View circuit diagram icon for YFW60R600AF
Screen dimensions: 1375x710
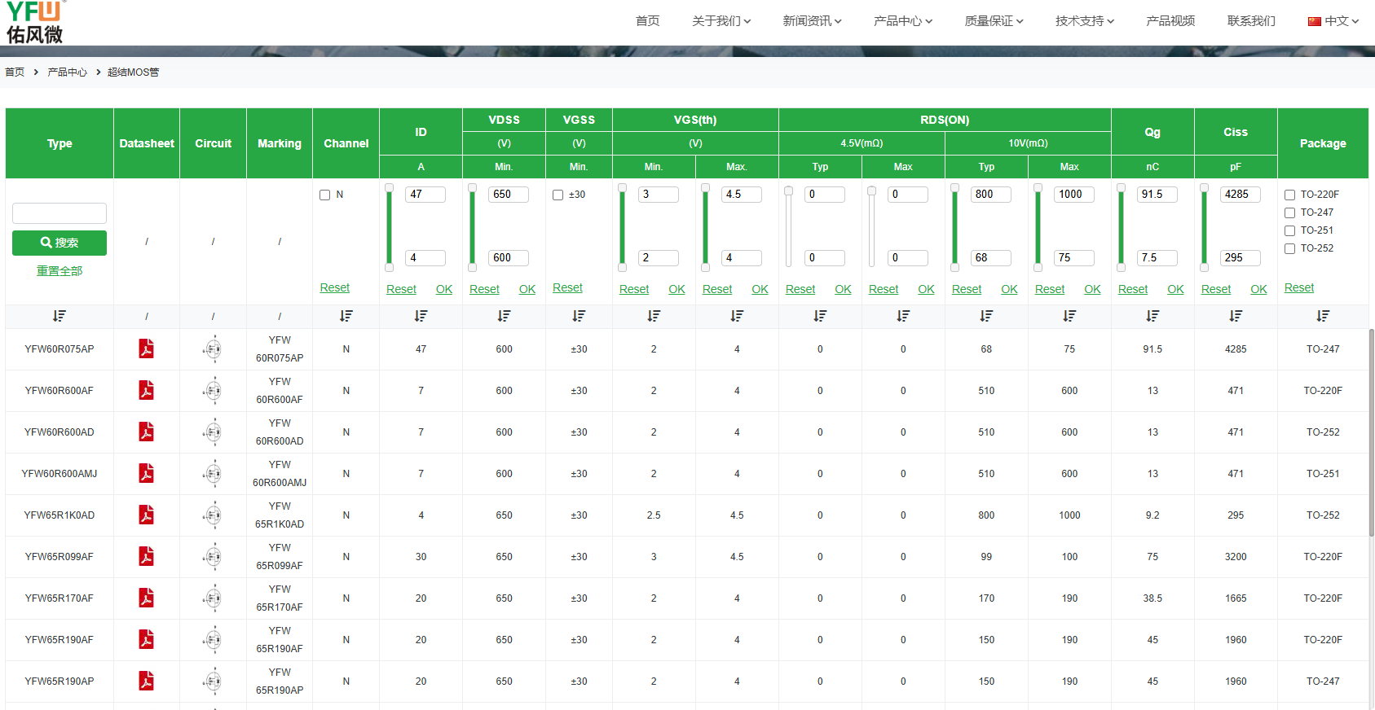(213, 391)
